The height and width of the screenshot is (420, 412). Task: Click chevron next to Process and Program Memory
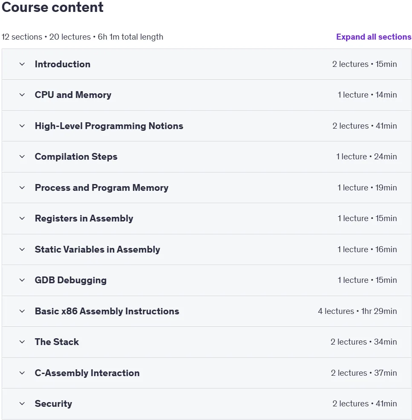pos(22,188)
